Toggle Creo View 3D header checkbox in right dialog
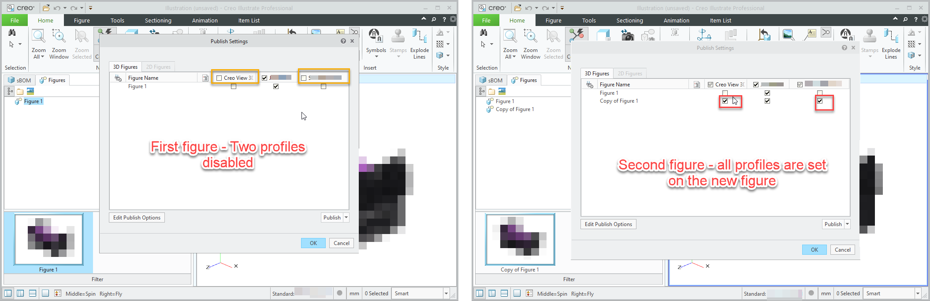This screenshot has height=301, width=930. pyautogui.click(x=711, y=85)
